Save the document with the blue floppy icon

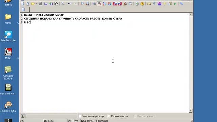46,4
